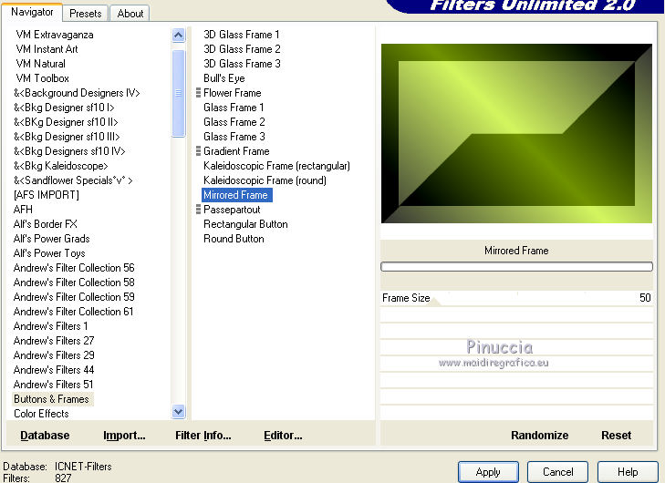Select the highlighted Mirrored Frame filter
Image resolution: width=665 pixels, height=483 pixels.
236,195
